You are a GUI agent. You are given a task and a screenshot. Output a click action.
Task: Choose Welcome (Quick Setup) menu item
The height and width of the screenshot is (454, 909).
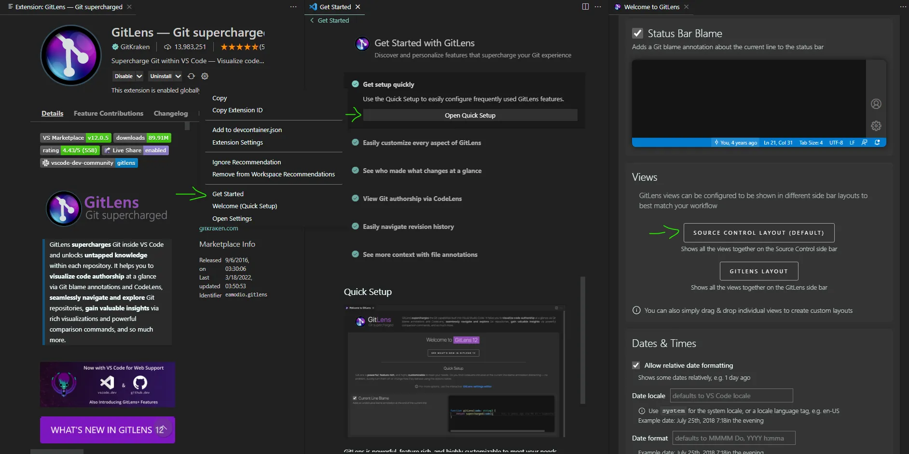coord(274,206)
